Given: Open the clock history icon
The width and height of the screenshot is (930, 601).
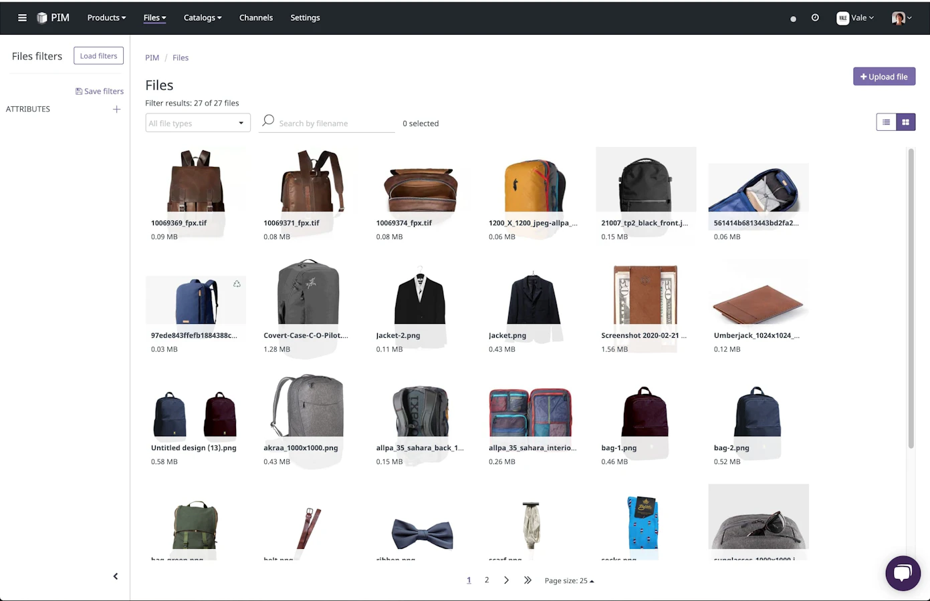Looking at the screenshot, I should pyautogui.click(x=815, y=18).
